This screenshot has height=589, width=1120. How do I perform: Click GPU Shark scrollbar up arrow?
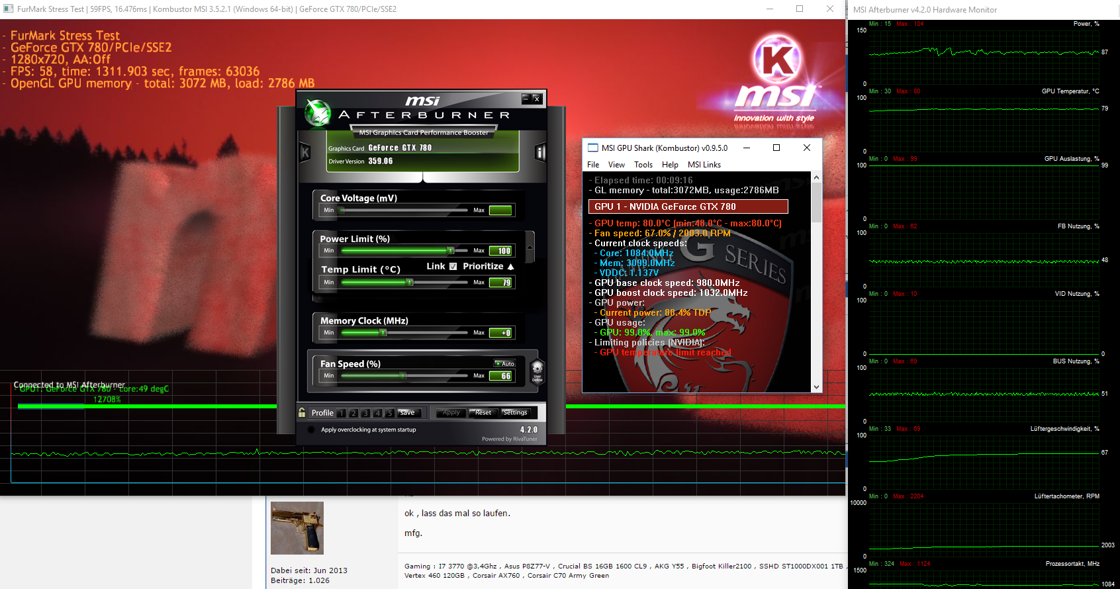[x=816, y=177]
